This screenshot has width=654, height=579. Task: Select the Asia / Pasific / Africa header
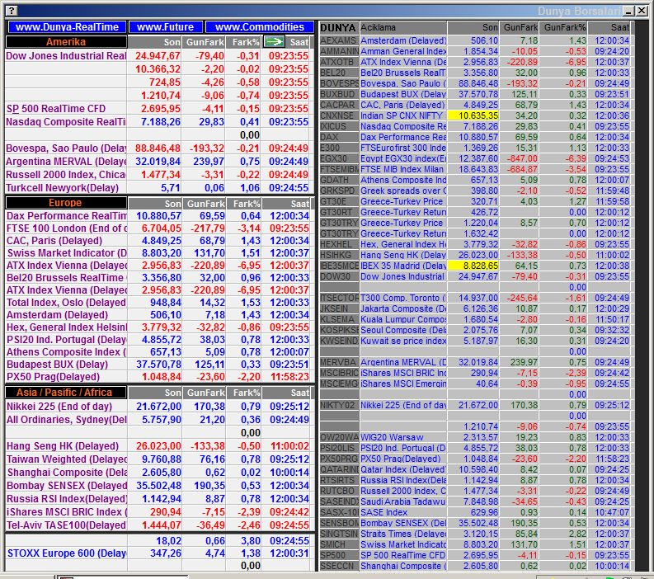[66, 392]
